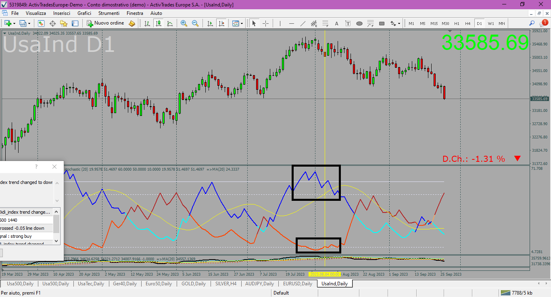Click the alert dialog help question mark
The height and width of the screenshot is (297, 551).
(x=36, y=167)
